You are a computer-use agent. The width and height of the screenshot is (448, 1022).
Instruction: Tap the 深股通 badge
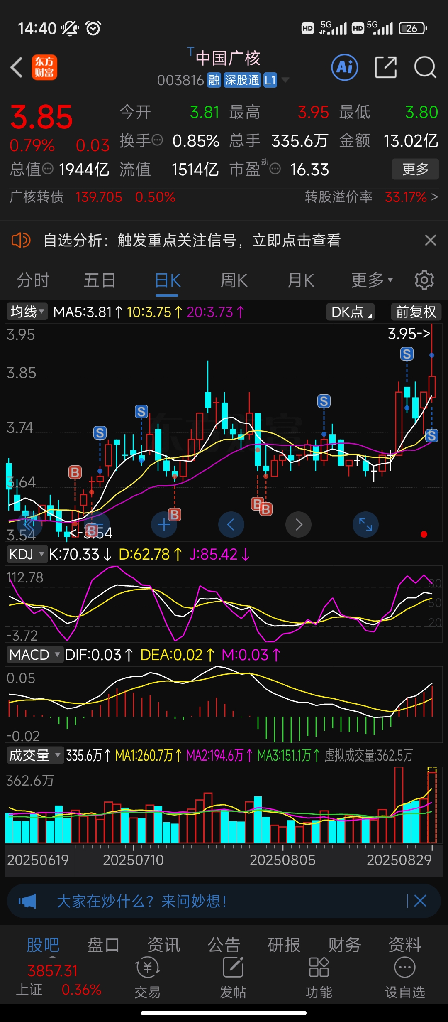(242, 80)
